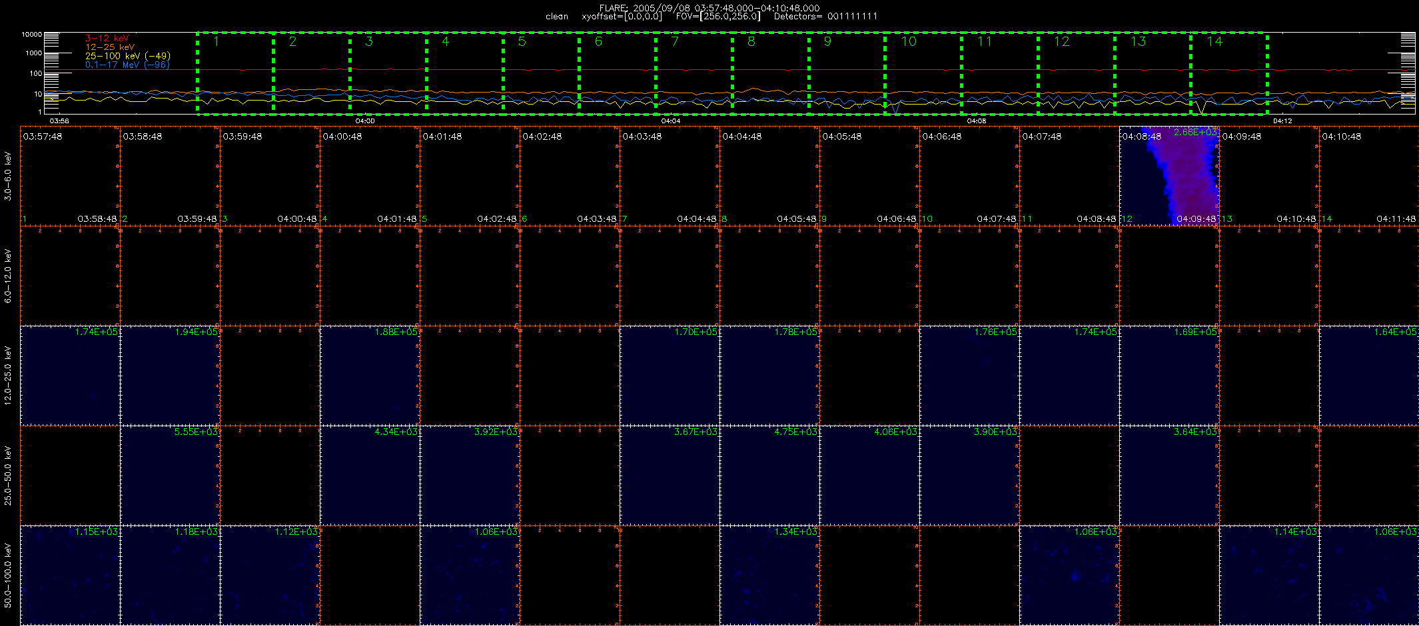Select interval marker 12 in the light curve
The width and height of the screenshot is (1419, 626).
(x=1061, y=41)
